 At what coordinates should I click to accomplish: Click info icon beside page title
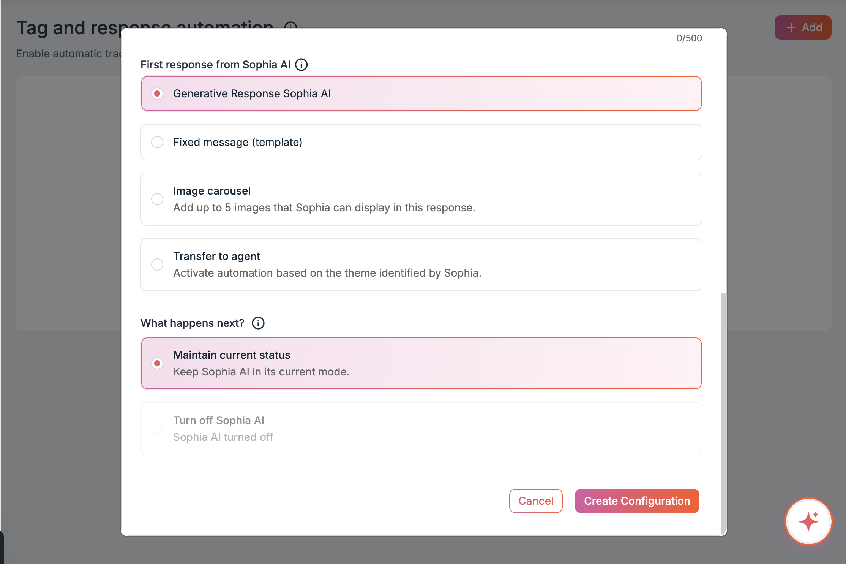pyautogui.click(x=290, y=25)
